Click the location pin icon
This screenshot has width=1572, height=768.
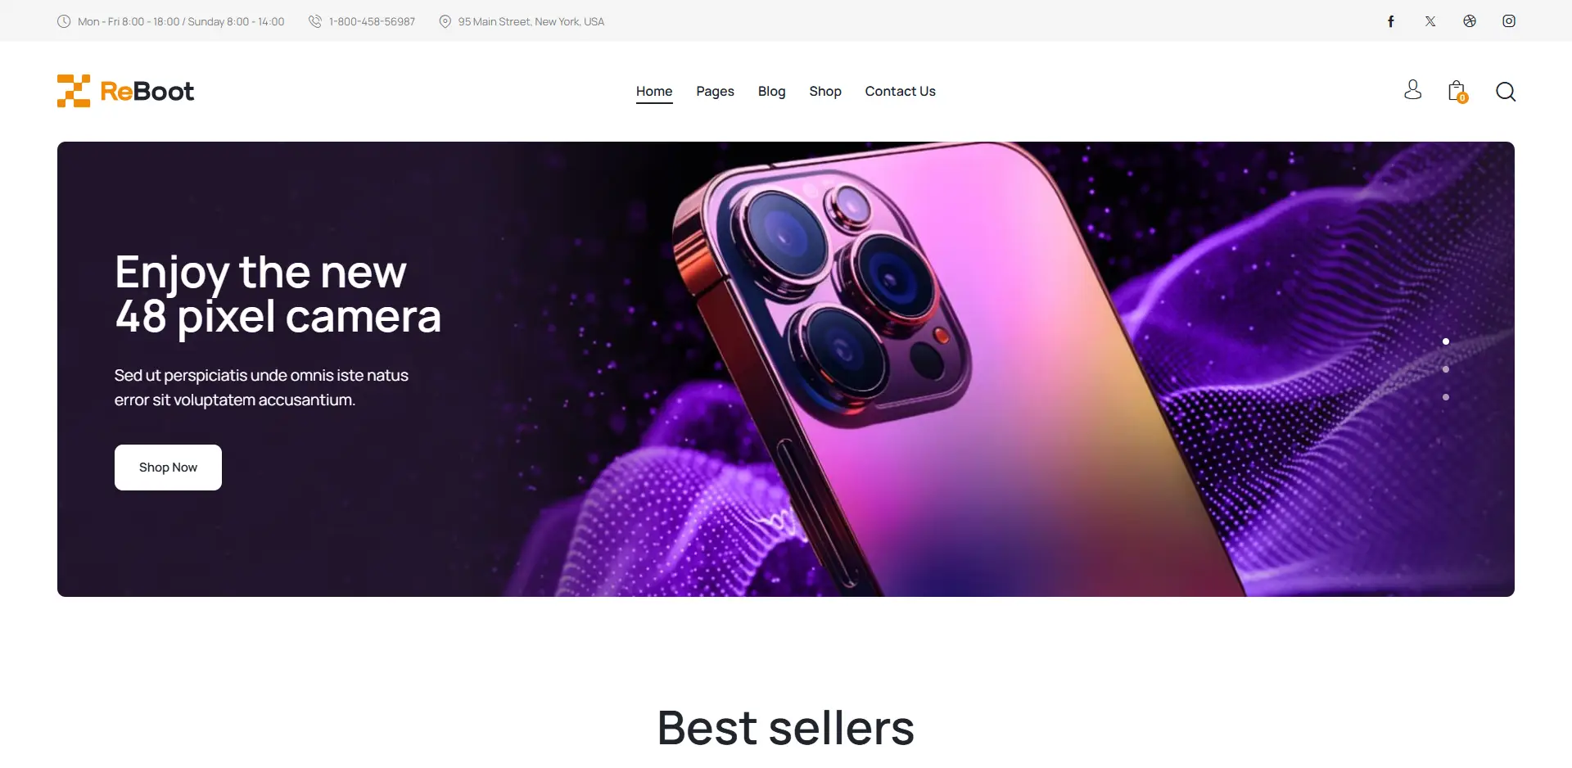coord(445,21)
